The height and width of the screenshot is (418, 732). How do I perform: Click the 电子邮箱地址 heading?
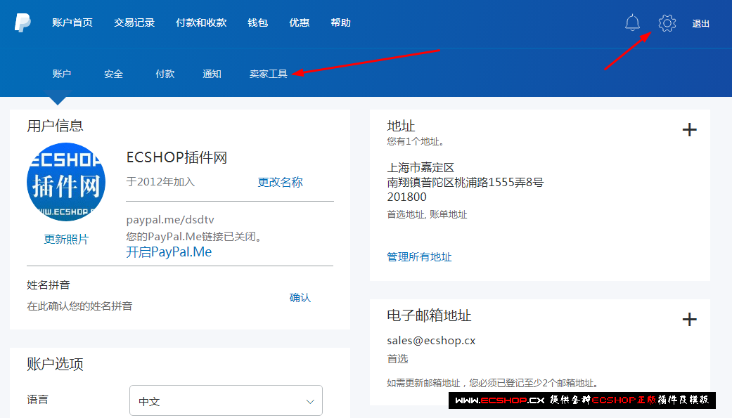tap(429, 316)
